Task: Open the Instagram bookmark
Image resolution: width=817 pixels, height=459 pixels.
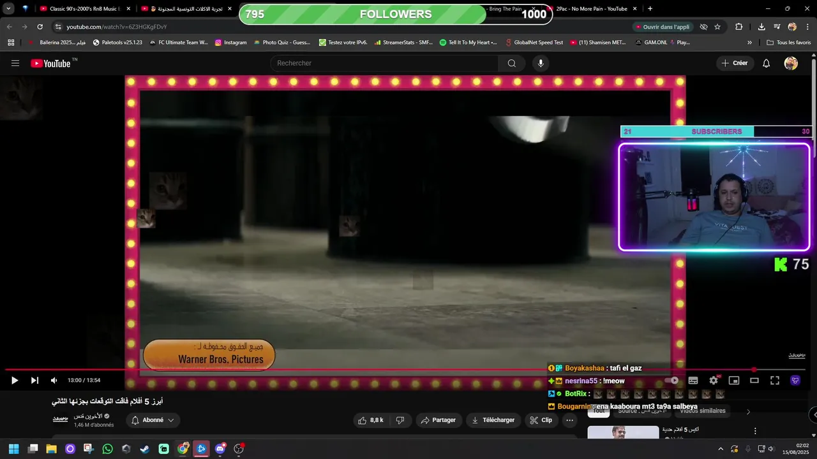Action: pos(230,43)
